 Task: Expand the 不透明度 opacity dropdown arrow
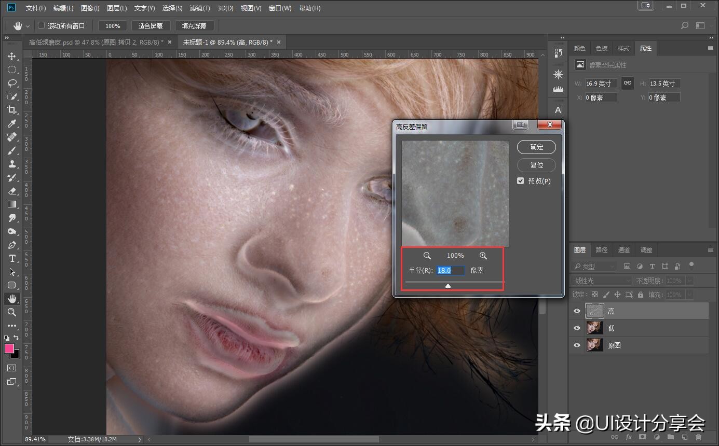689,281
